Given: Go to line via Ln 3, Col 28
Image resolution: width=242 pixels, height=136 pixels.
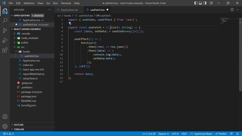Looking at the screenshot, I should [149, 134].
